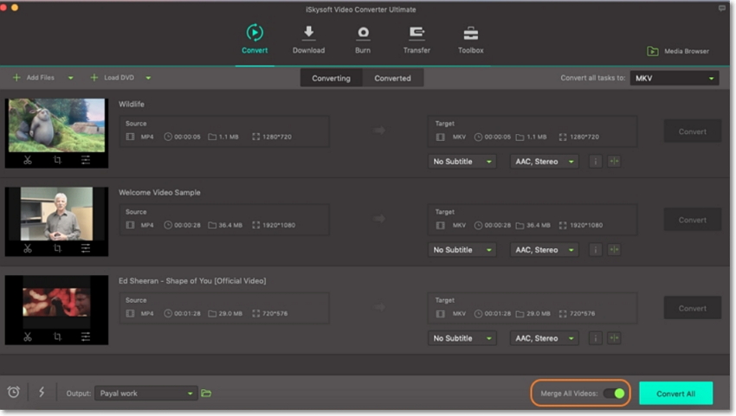Viewport: 736px width, 416px height.
Task: Click the alarm clock schedule icon
Action: (x=14, y=393)
